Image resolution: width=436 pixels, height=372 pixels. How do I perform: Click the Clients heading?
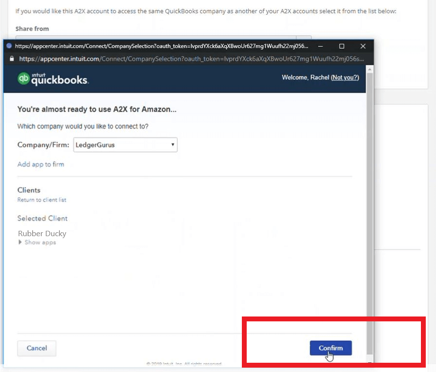click(x=29, y=190)
